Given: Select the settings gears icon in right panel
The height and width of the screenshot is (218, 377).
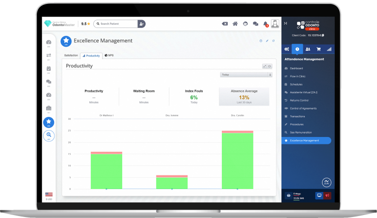Looking at the screenshot, I should [286, 49].
